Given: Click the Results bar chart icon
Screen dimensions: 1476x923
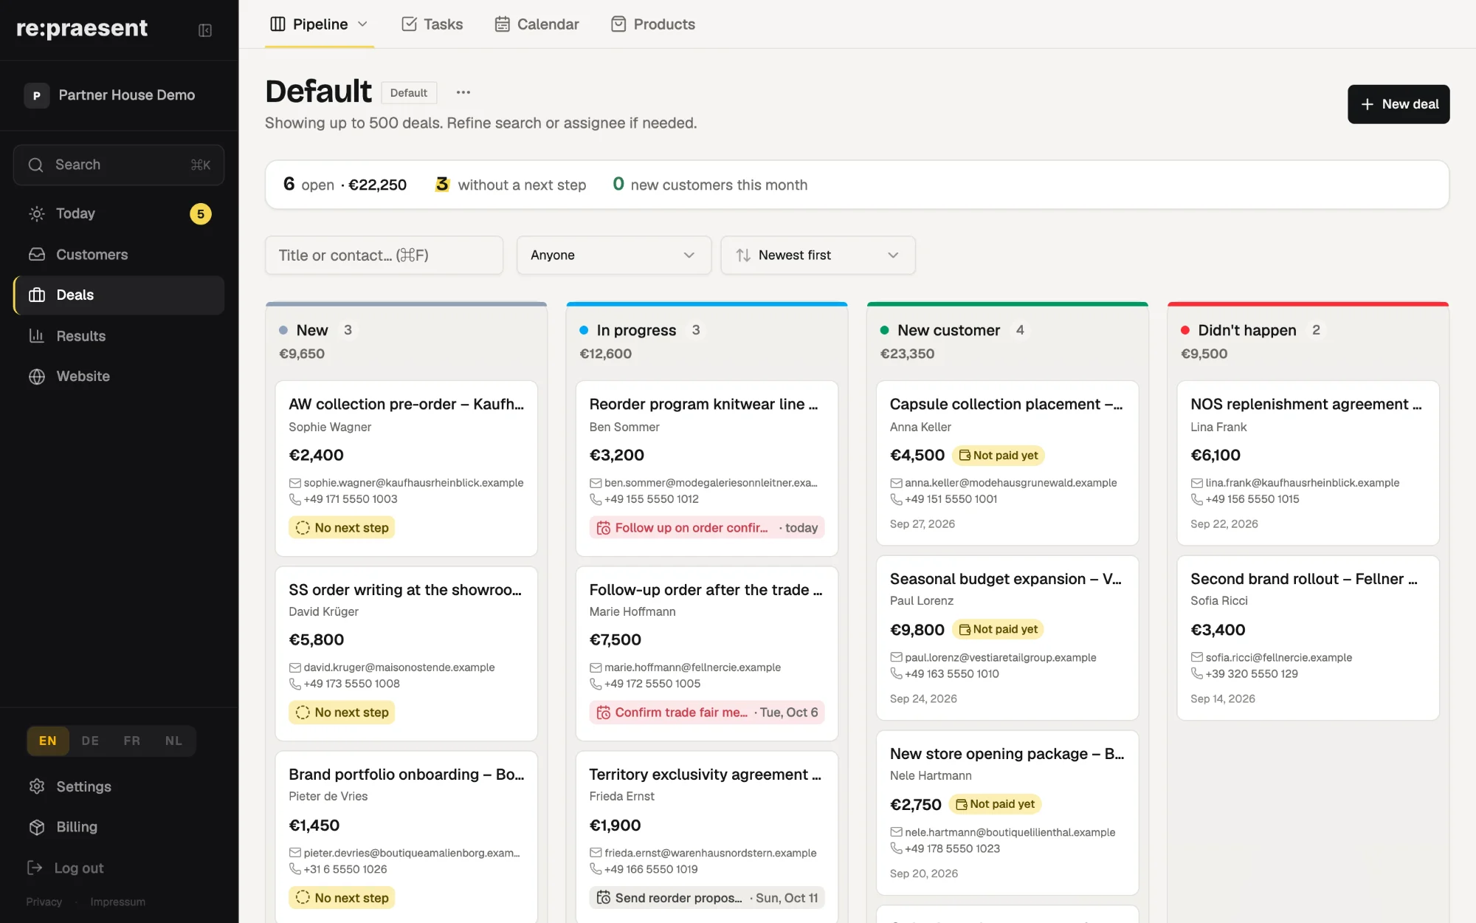Looking at the screenshot, I should click(37, 335).
